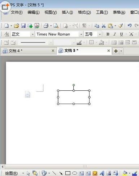
Task: Pick the line color pen on drawing toolbar
Action: [x=135, y=173]
